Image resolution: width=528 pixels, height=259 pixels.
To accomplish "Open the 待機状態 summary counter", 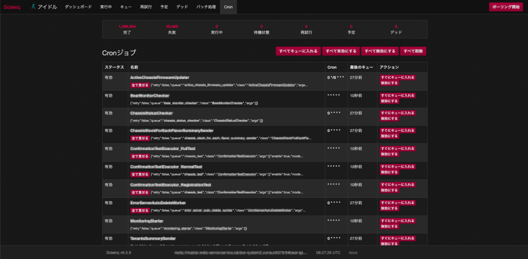I will pos(261,29).
